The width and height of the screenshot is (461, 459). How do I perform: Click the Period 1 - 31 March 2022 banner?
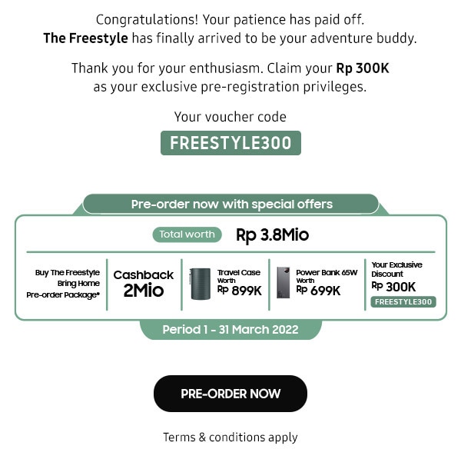(230, 330)
